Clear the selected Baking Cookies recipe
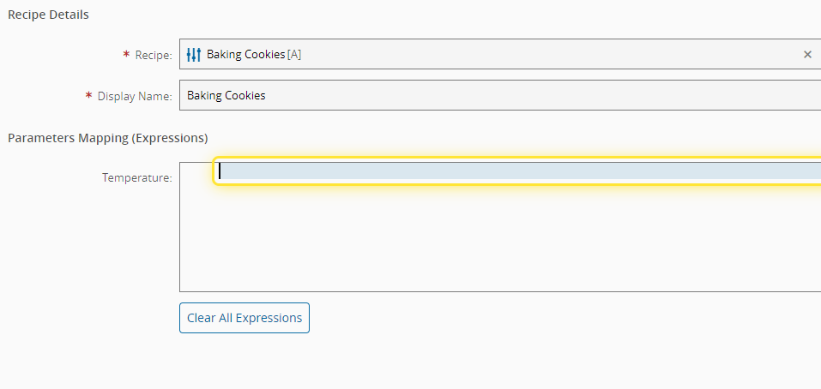This screenshot has width=821, height=389. coord(807,55)
